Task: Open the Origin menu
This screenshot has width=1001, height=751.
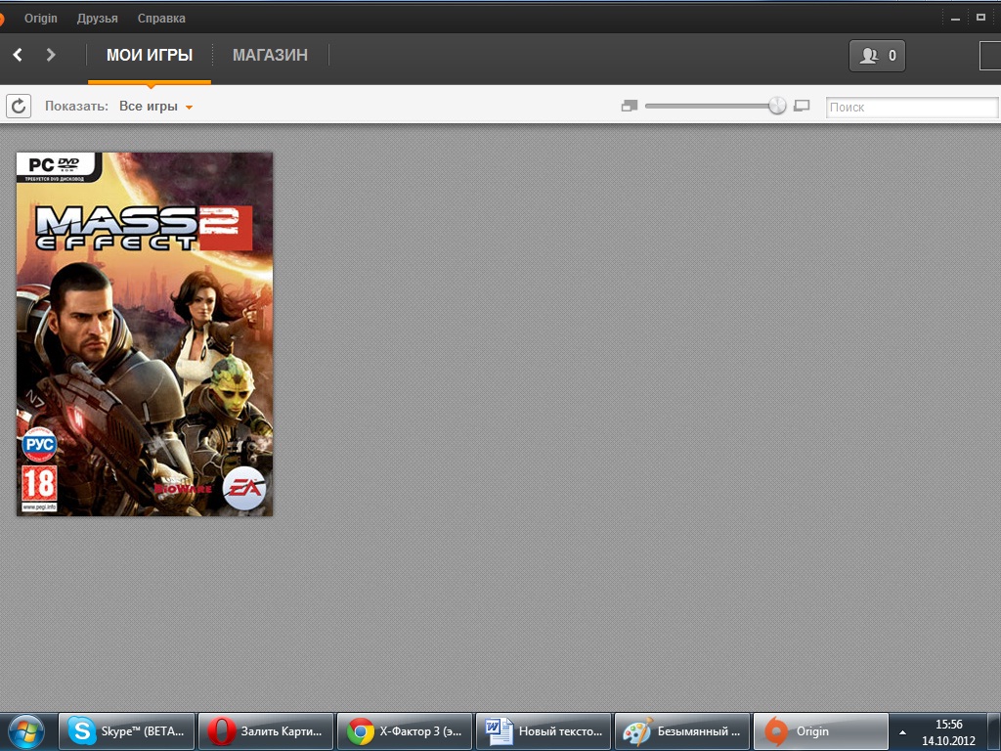Action: click(x=41, y=18)
